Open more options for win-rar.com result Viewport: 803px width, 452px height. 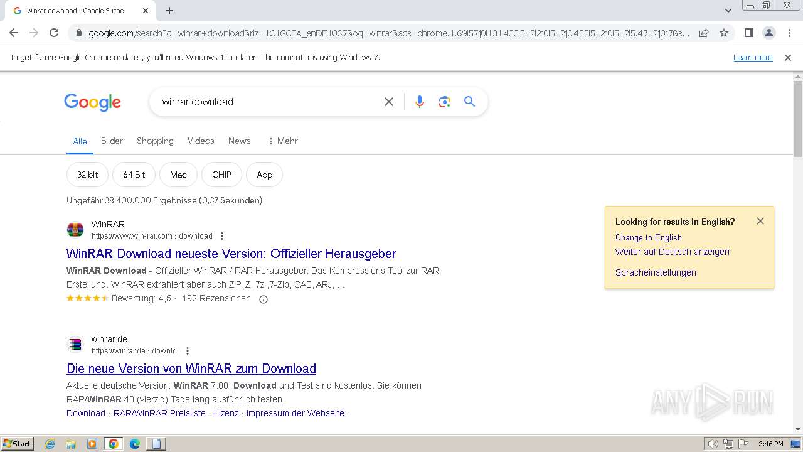tap(221, 236)
